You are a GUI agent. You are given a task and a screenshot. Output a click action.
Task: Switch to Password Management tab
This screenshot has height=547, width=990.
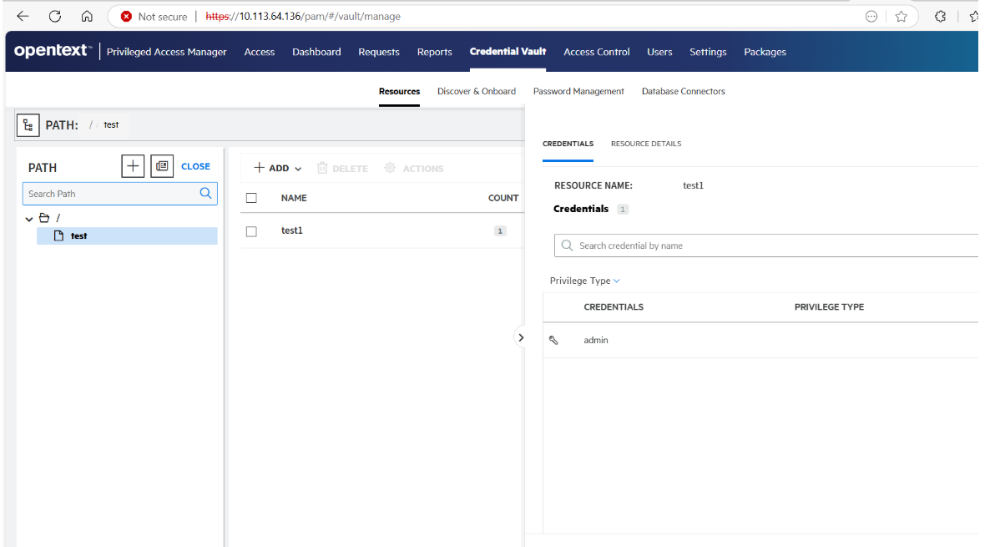click(578, 92)
